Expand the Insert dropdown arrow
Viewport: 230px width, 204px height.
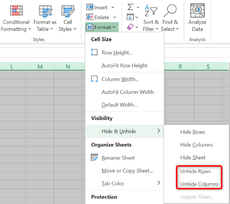click(113, 7)
